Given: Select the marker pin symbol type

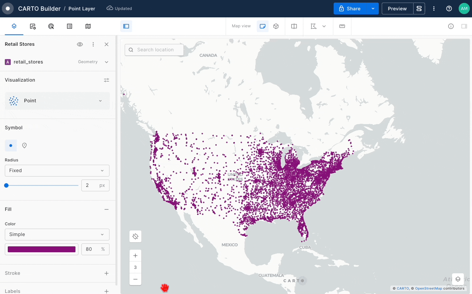Looking at the screenshot, I should (24, 146).
